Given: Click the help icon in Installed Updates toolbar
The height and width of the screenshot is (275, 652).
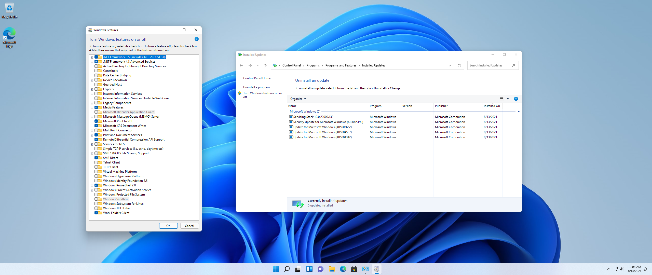Looking at the screenshot, I should coord(516,99).
